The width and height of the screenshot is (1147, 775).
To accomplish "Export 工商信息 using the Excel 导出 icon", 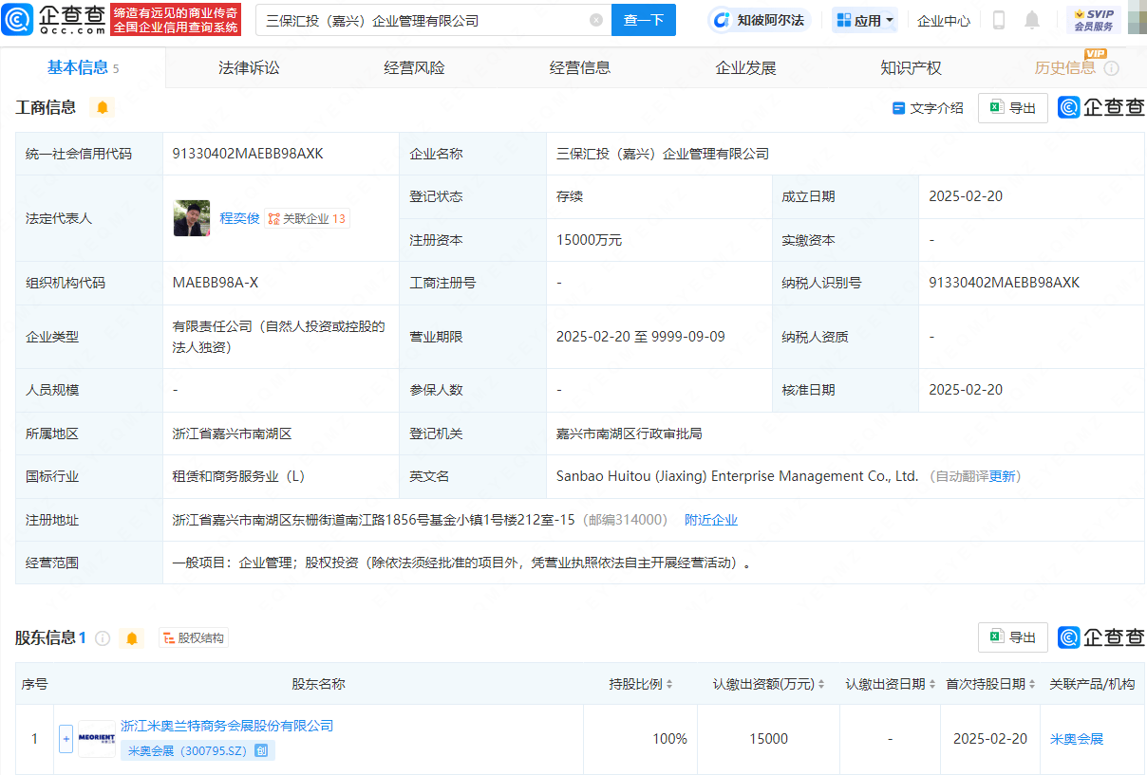I will (1012, 107).
